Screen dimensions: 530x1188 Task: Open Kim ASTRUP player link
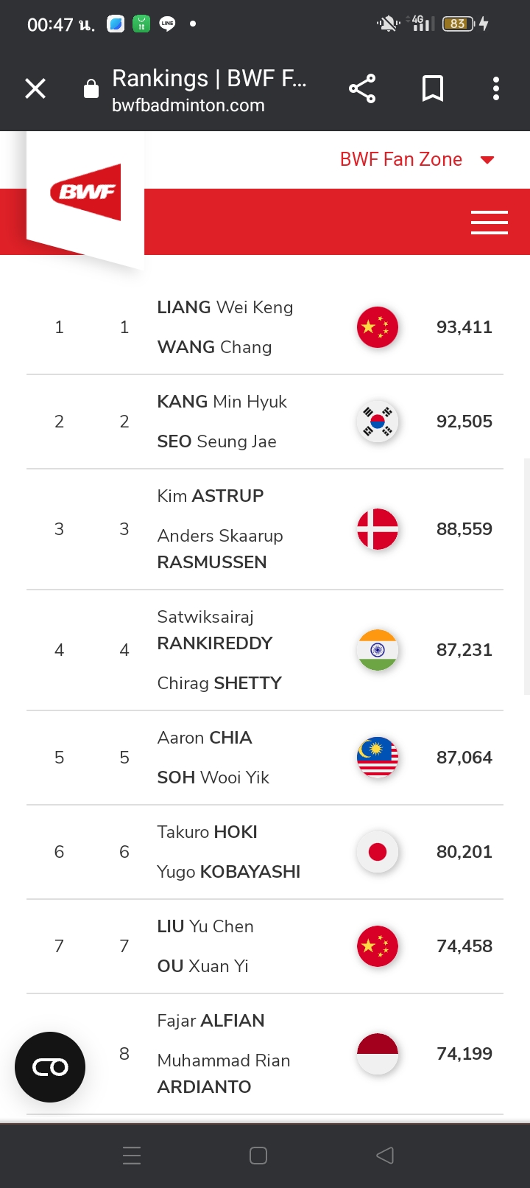(211, 496)
